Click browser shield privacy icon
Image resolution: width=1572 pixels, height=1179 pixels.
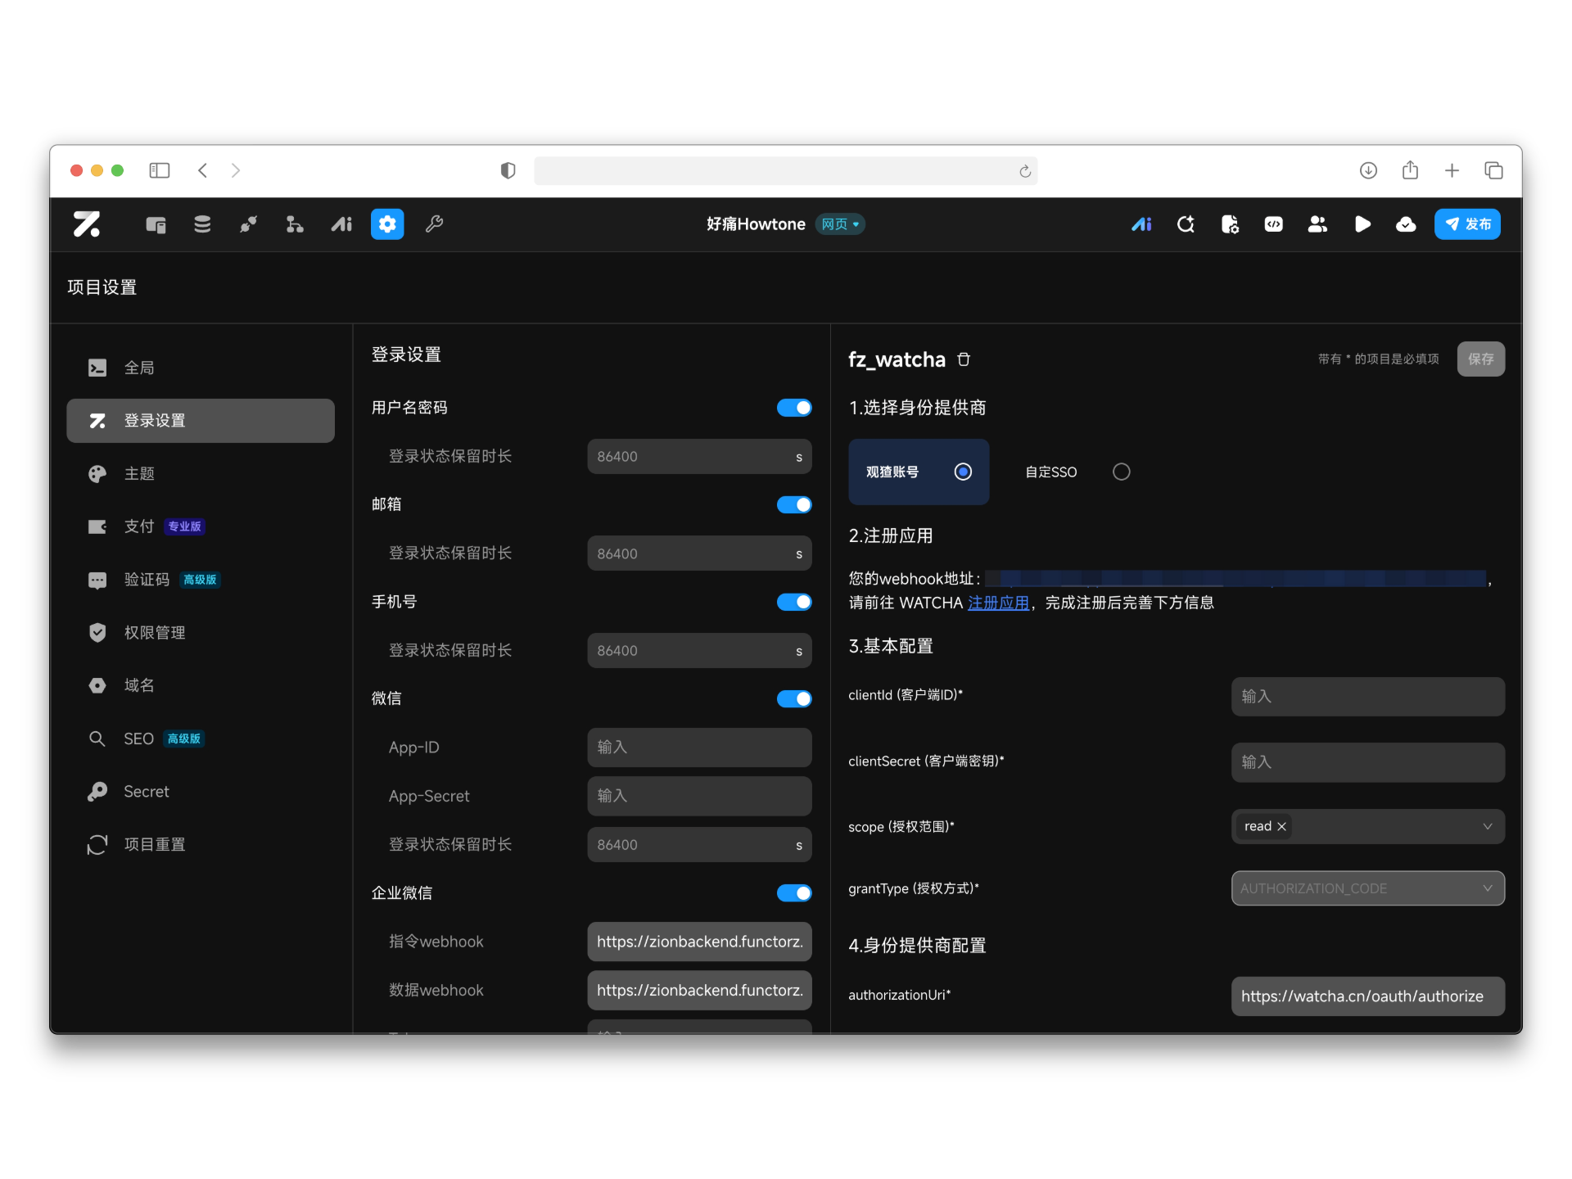[x=508, y=170]
